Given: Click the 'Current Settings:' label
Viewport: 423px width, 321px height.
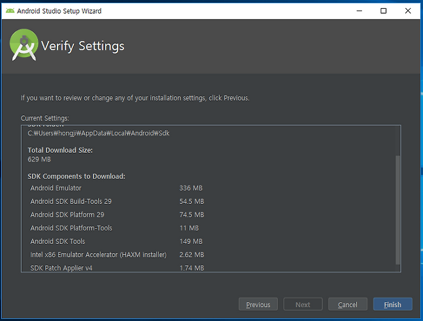Looking at the screenshot, I should 45,118.
